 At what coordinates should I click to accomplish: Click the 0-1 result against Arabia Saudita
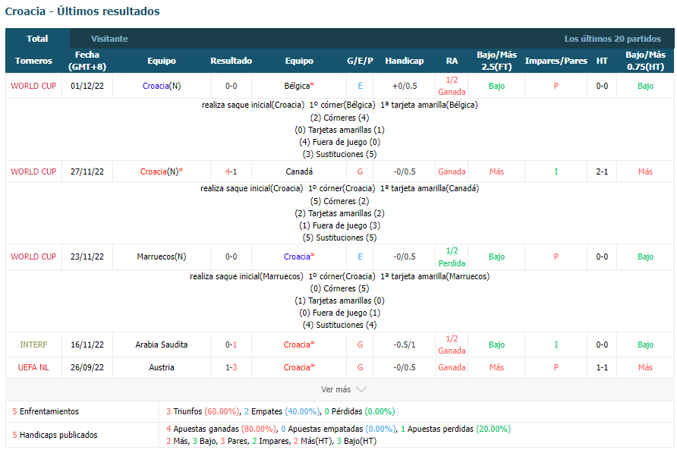pyautogui.click(x=231, y=345)
